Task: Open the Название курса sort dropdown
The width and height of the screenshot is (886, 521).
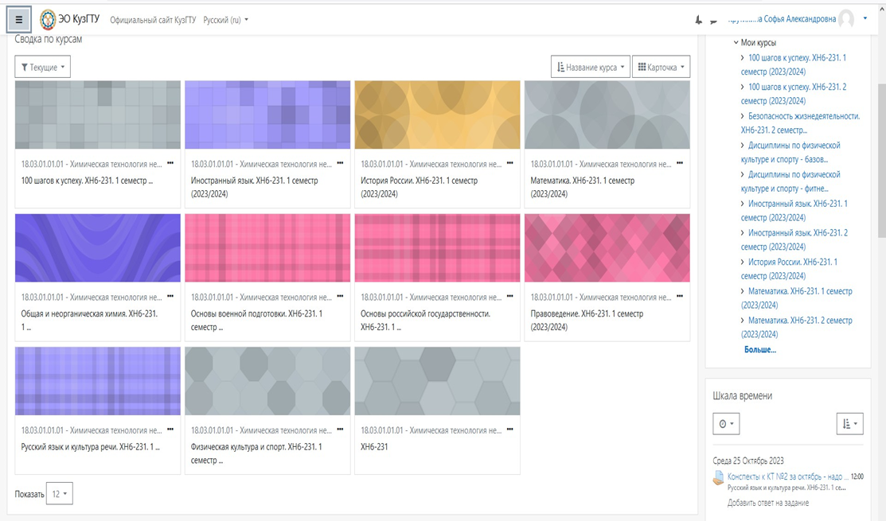Action: [591, 67]
